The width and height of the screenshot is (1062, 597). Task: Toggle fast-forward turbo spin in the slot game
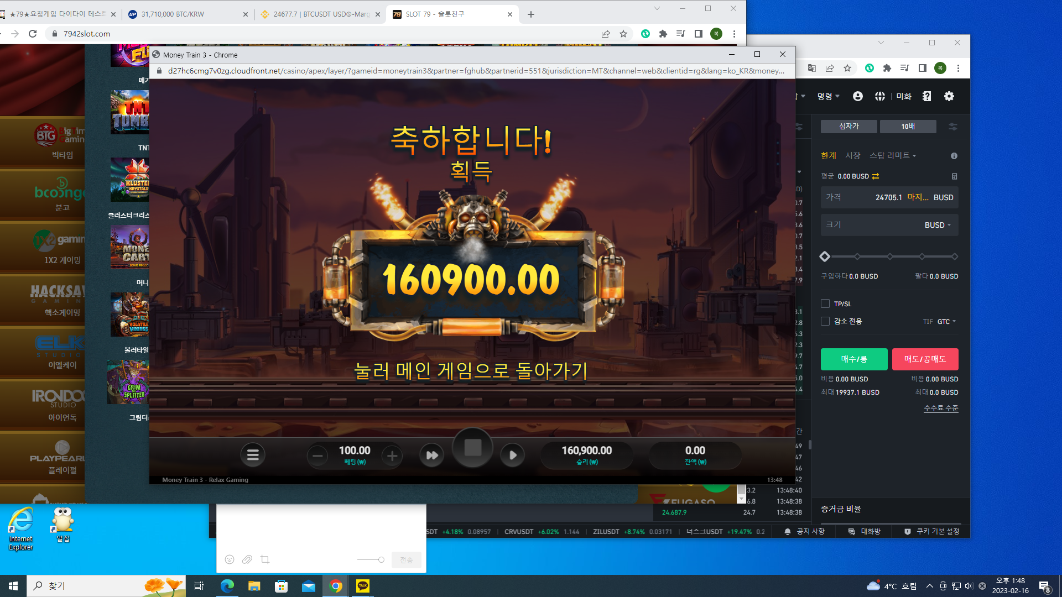coord(432,455)
